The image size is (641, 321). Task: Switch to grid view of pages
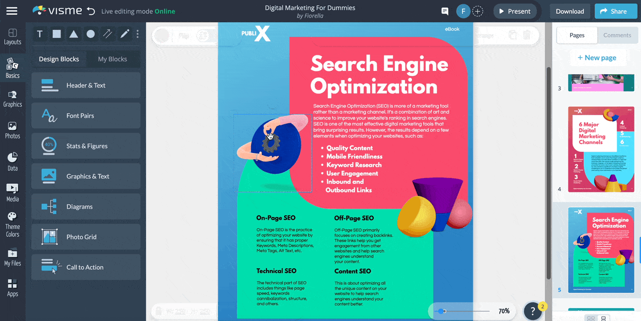coord(591,318)
